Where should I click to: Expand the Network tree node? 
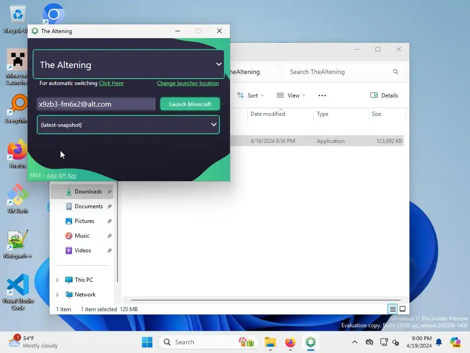point(57,295)
